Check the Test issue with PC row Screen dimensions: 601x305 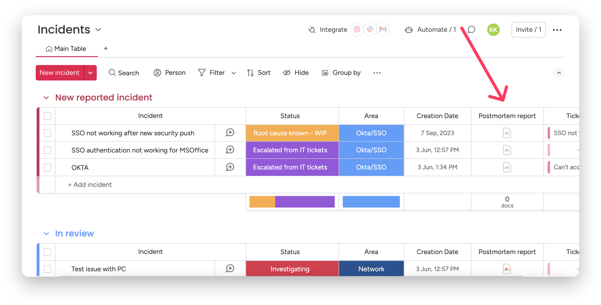point(47,269)
